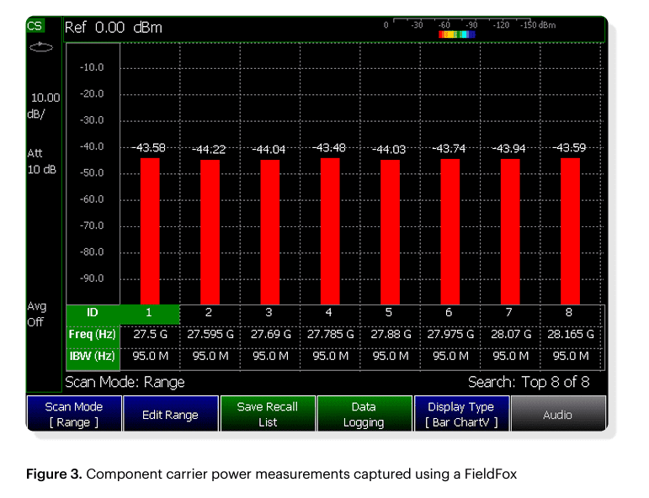The width and height of the screenshot is (649, 498).
Task: Click the continuous sweep loop icon
Action: click(x=41, y=48)
